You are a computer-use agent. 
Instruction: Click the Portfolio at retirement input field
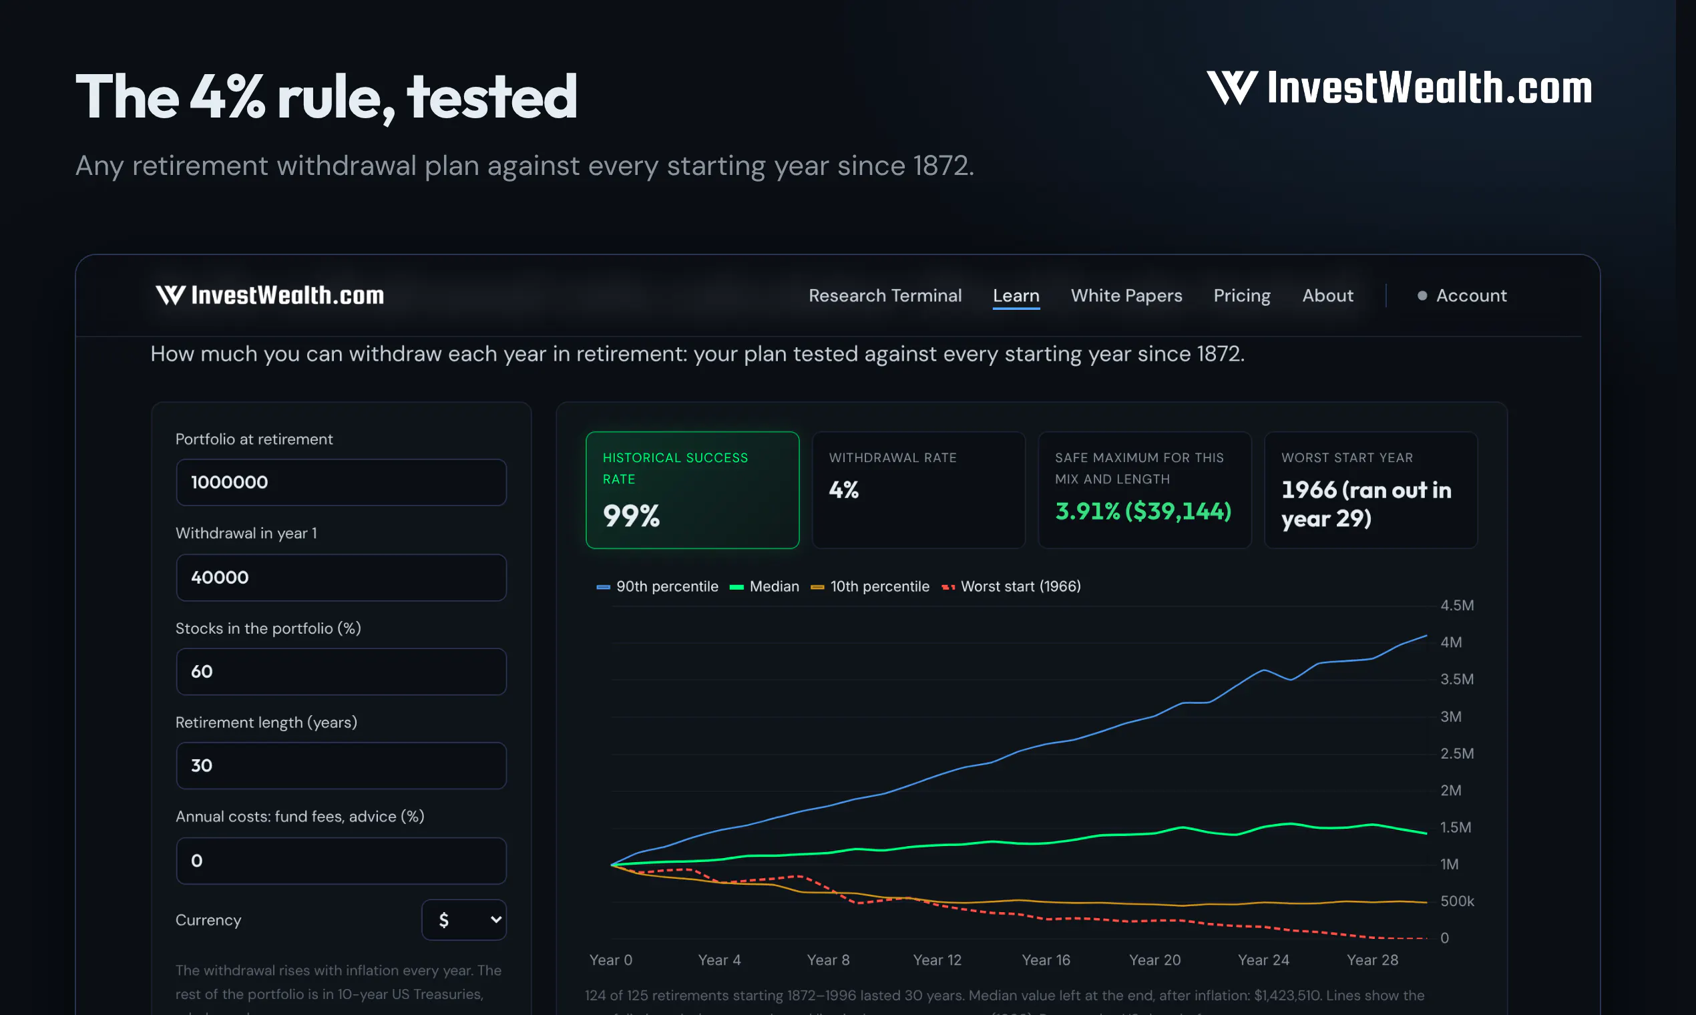341,482
